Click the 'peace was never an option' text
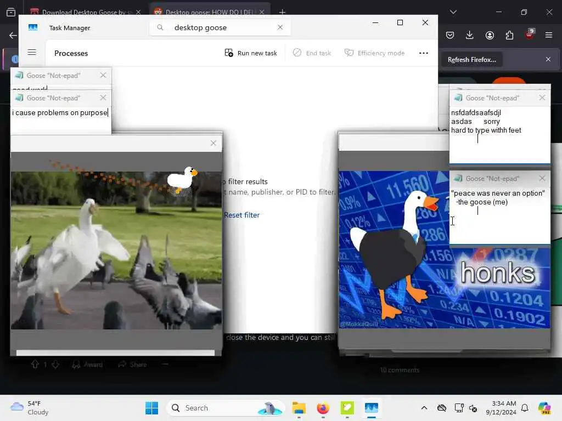Screen dimensions: 562x421 pos(498,194)
